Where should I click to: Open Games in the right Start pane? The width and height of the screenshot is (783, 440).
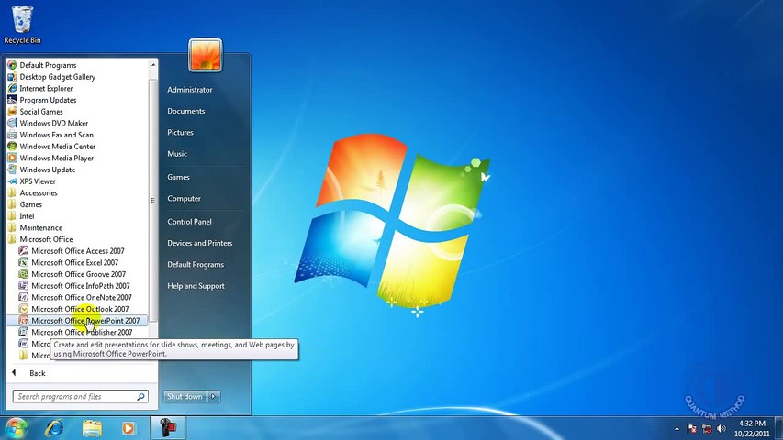178,177
